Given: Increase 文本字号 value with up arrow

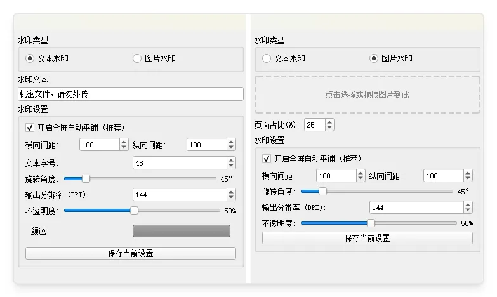Looking at the screenshot, I should pyautogui.click(x=230, y=160).
